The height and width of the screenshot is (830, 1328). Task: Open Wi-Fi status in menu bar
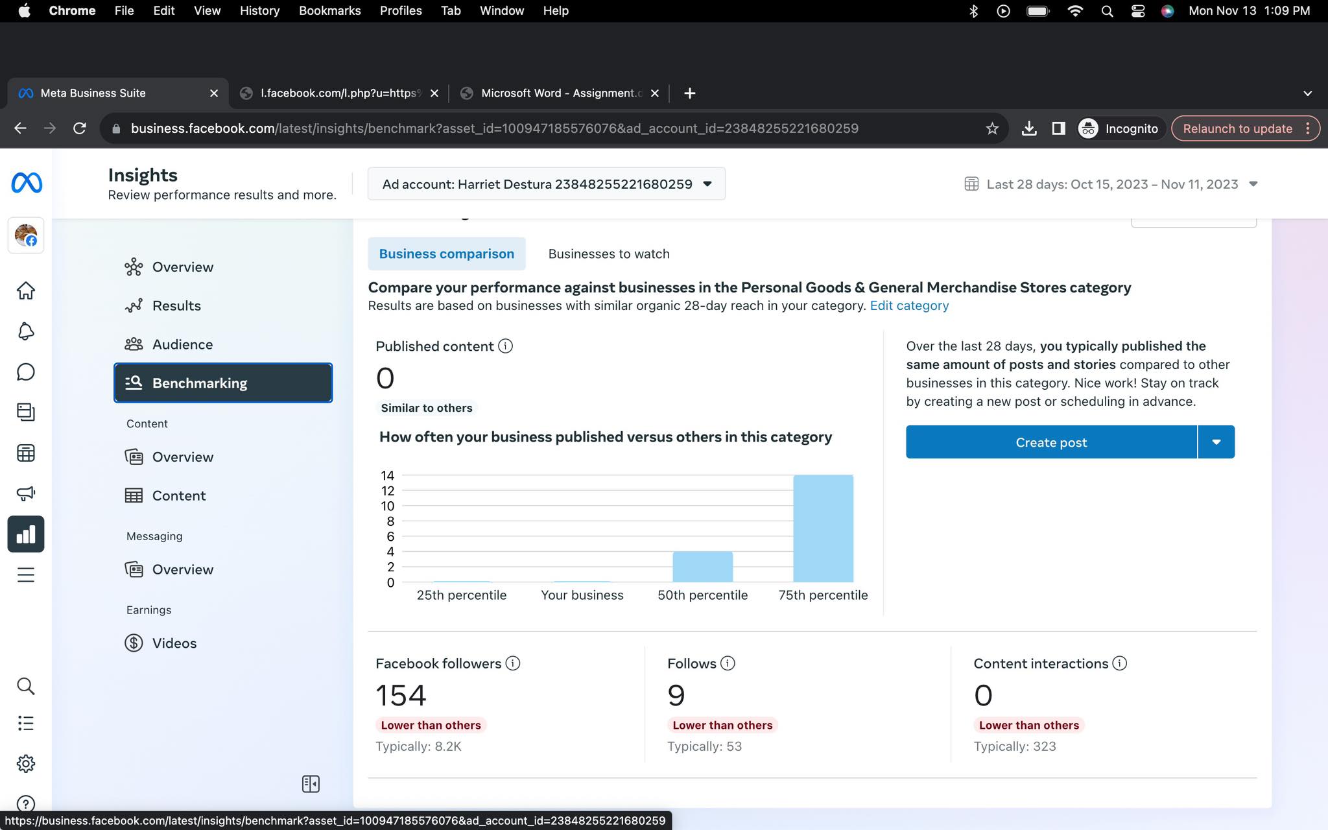pos(1075,11)
